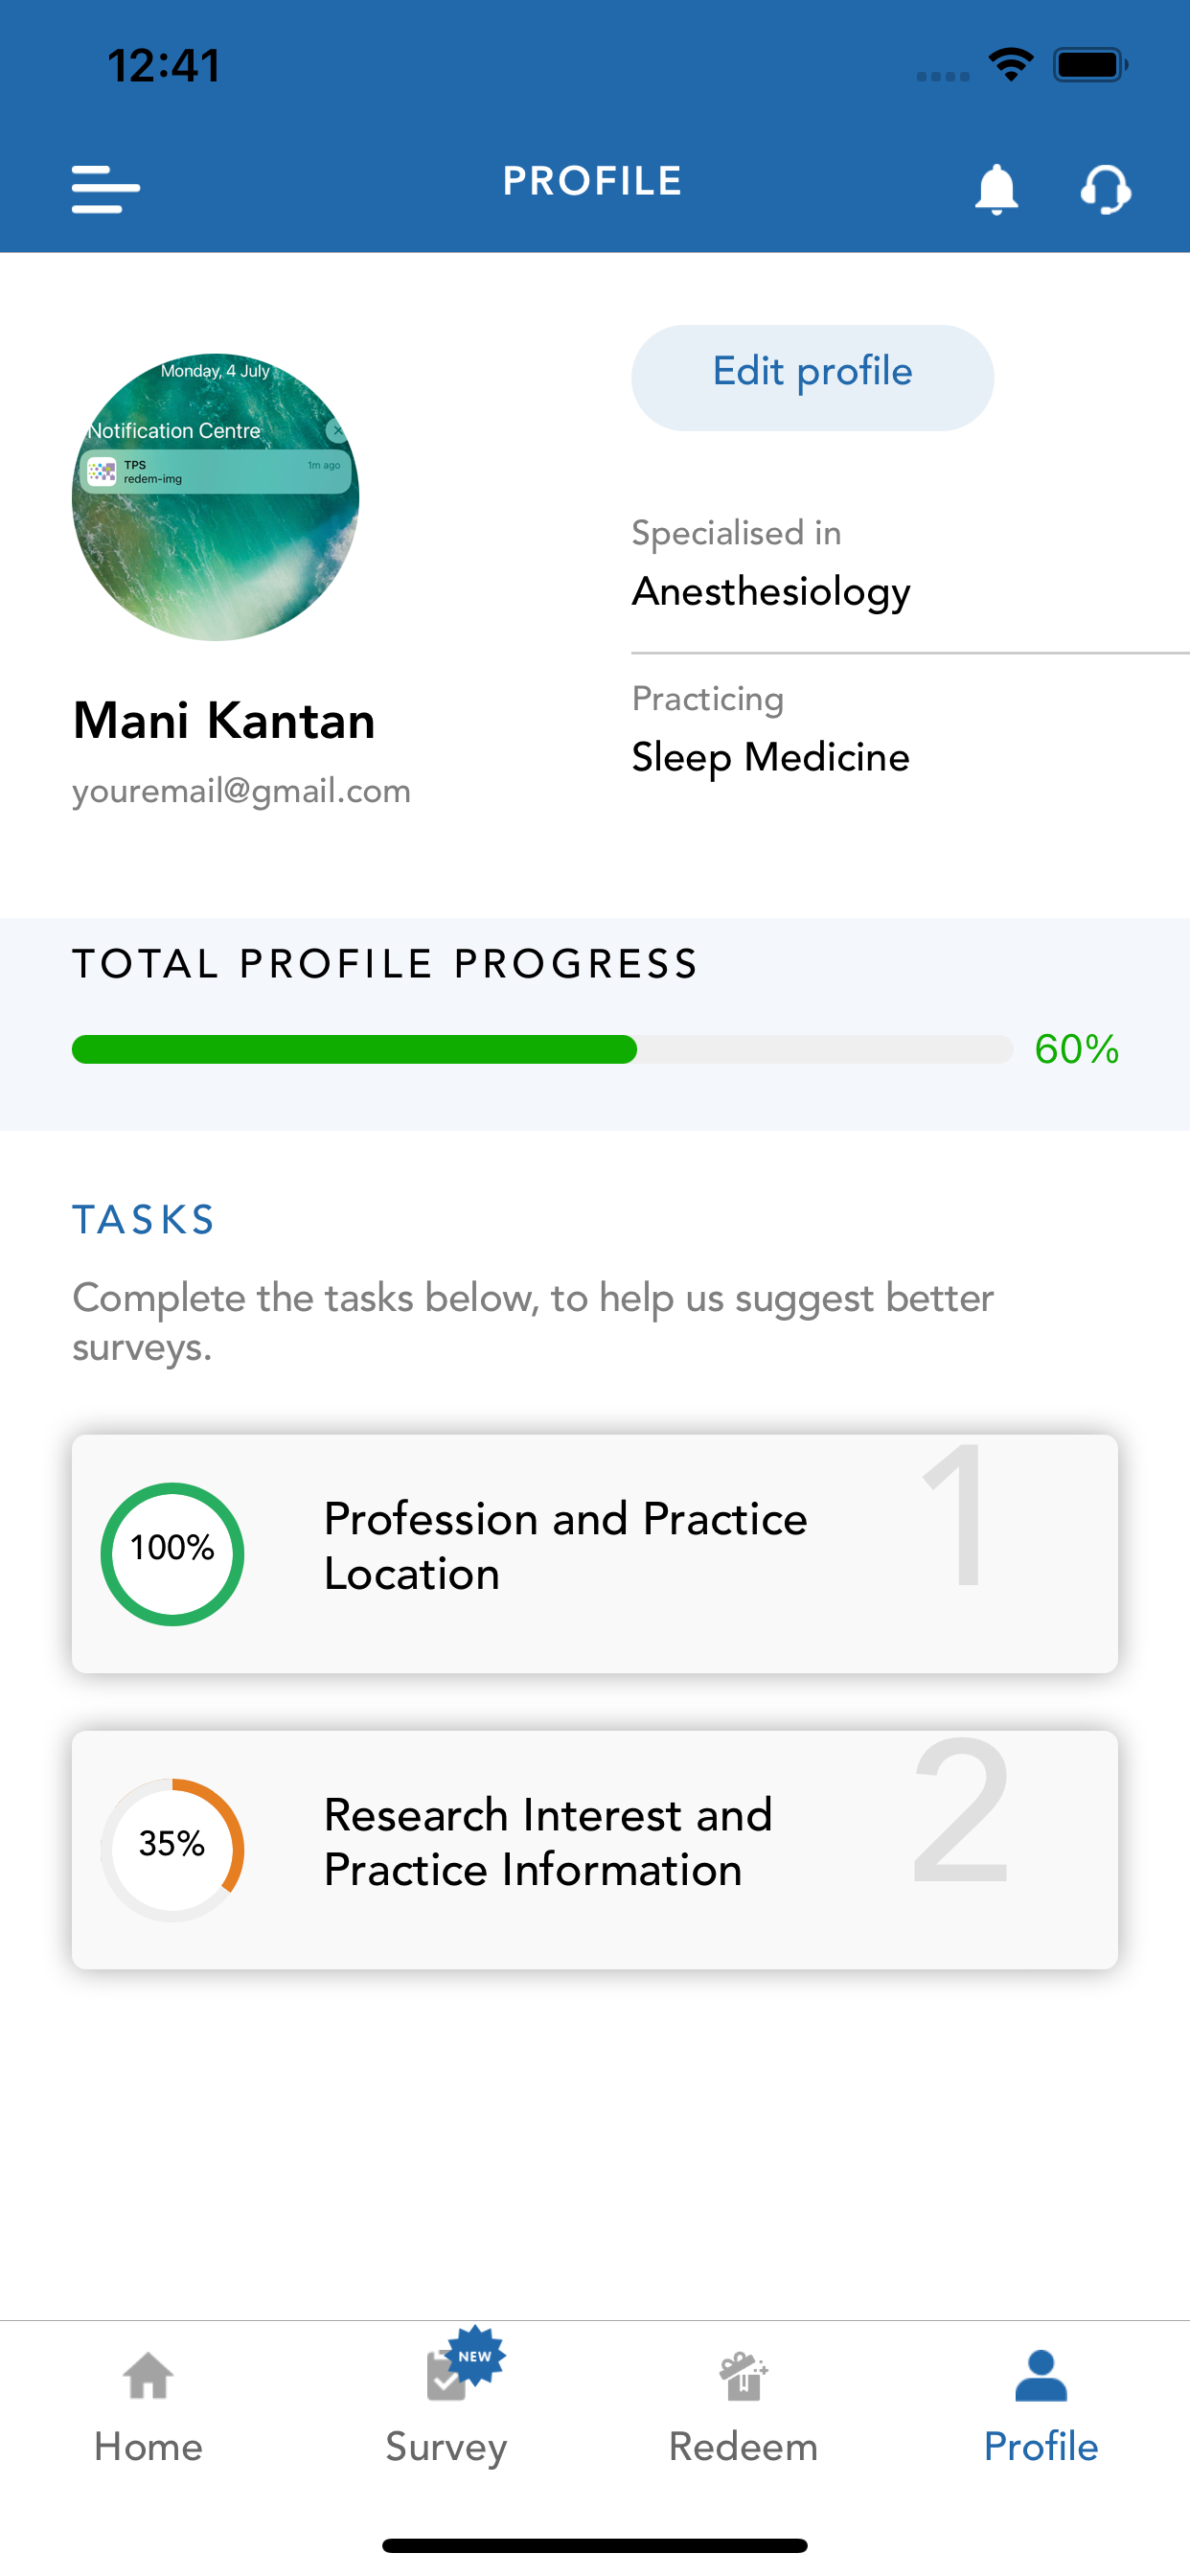Tap the Redeem gift icon
This screenshot has height=2576, width=1190.
pos(743,2376)
